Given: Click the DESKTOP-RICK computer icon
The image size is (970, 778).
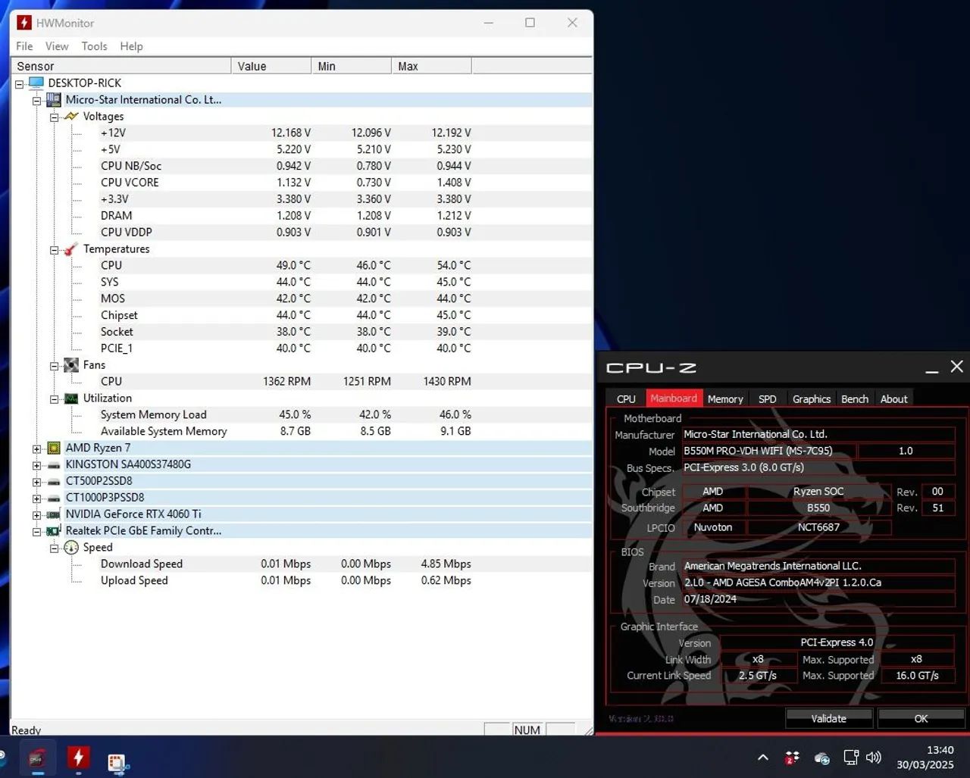Looking at the screenshot, I should tap(36, 83).
